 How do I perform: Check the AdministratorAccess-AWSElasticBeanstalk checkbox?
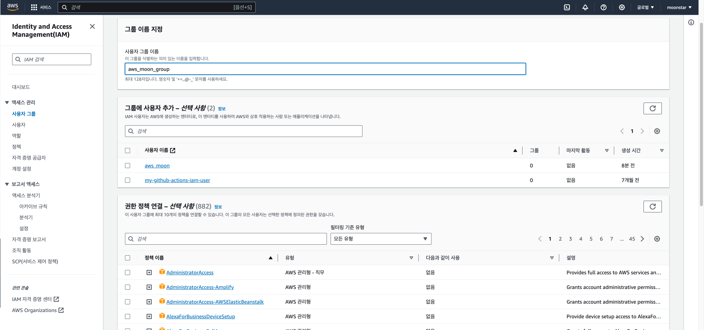pyautogui.click(x=128, y=302)
